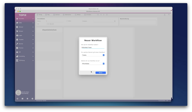Click the grid list icon at sidebar bottom

tap(22, 99)
